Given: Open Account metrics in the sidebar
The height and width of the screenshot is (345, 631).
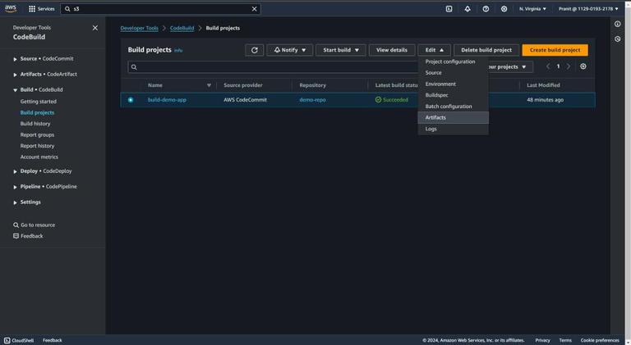Looking at the screenshot, I should click(39, 157).
